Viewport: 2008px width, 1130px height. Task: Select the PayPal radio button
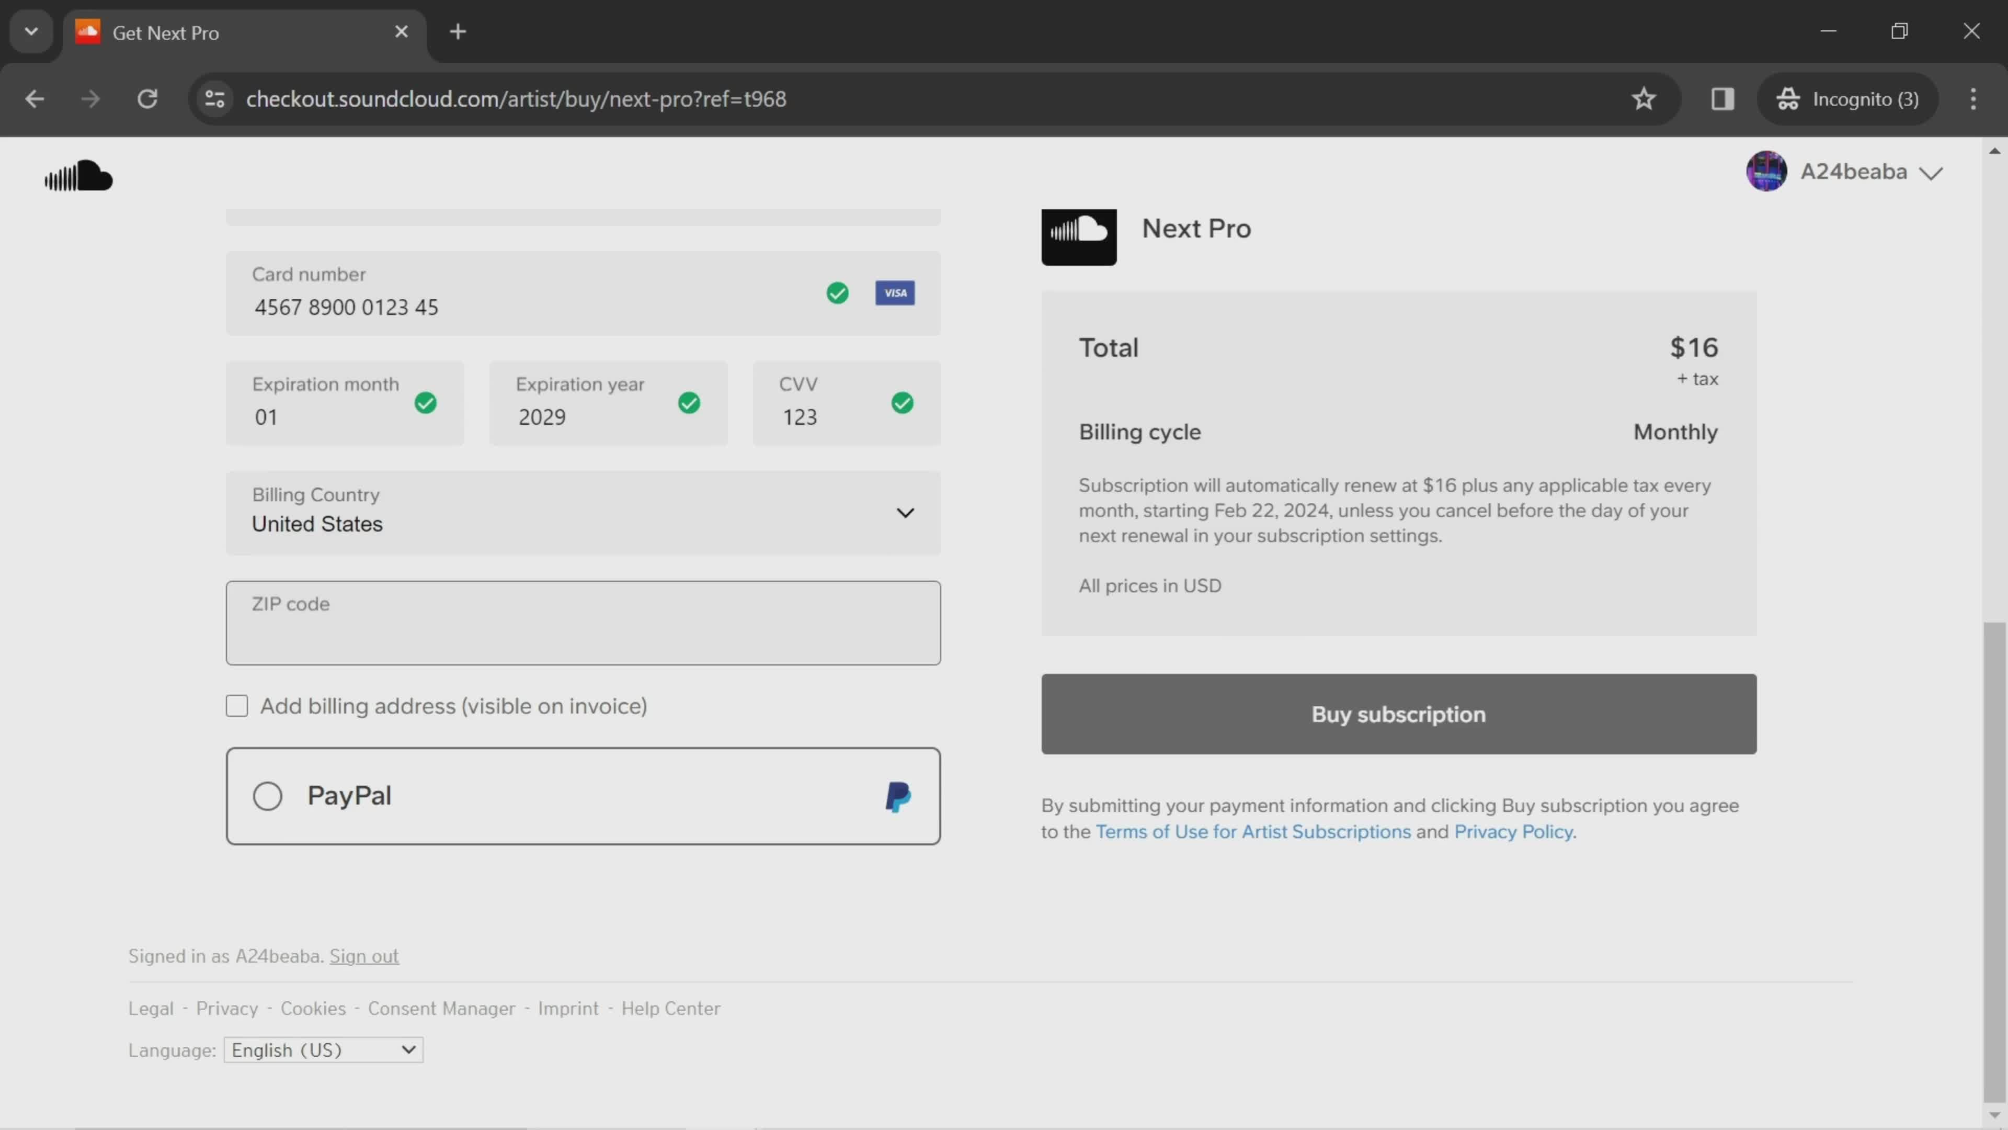268,795
